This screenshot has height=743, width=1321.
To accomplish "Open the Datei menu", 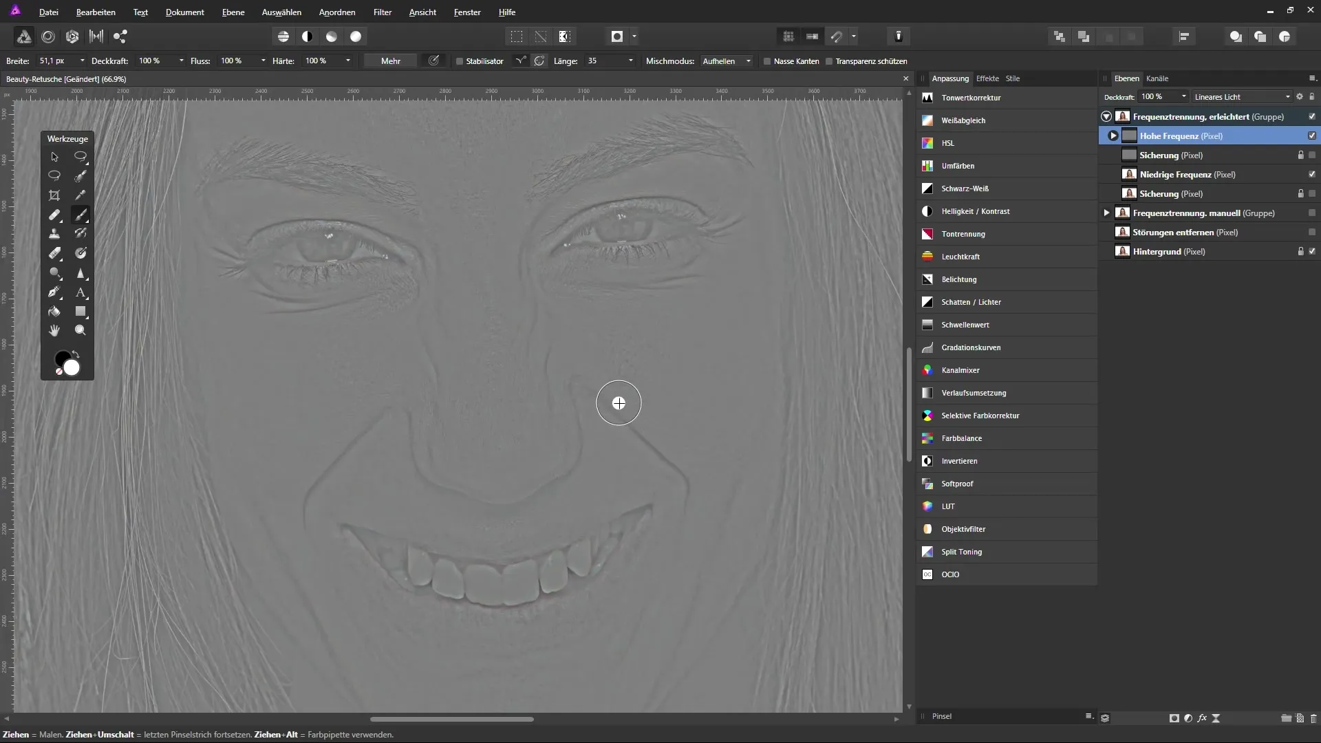I will coord(48,12).
